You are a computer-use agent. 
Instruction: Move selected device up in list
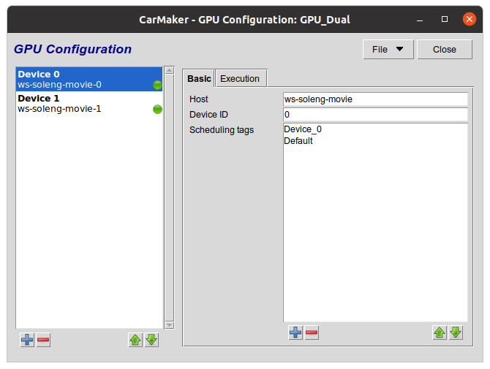(x=135, y=341)
